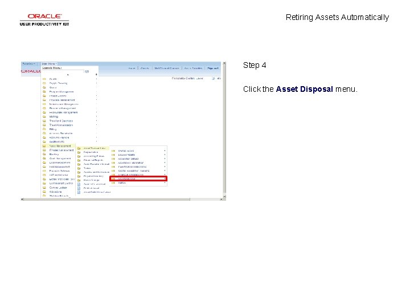Click folder icon beside Financial Reports

click(79, 160)
